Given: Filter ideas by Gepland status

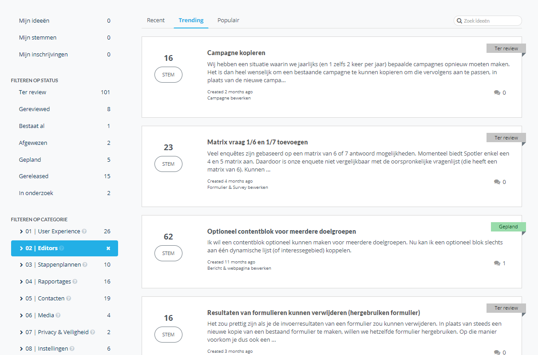Looking at the screenshot, I should tap(30, 160).
